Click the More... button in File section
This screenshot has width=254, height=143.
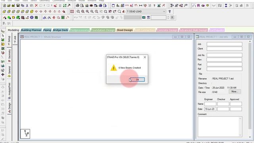(235, 92)
